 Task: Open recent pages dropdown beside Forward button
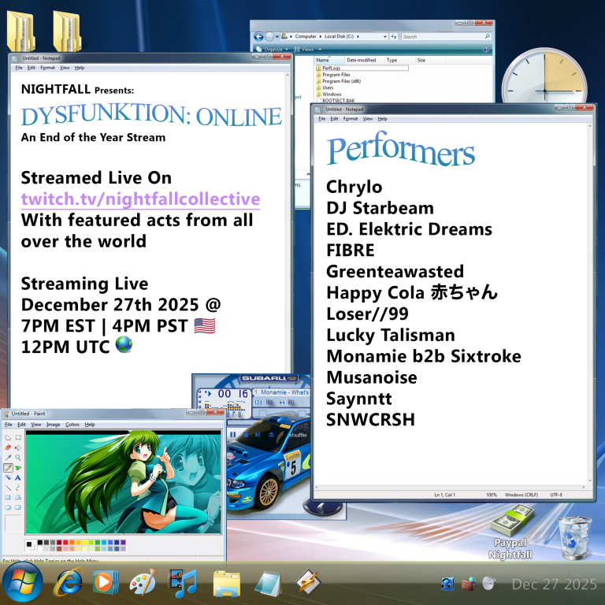coord(277,37)
